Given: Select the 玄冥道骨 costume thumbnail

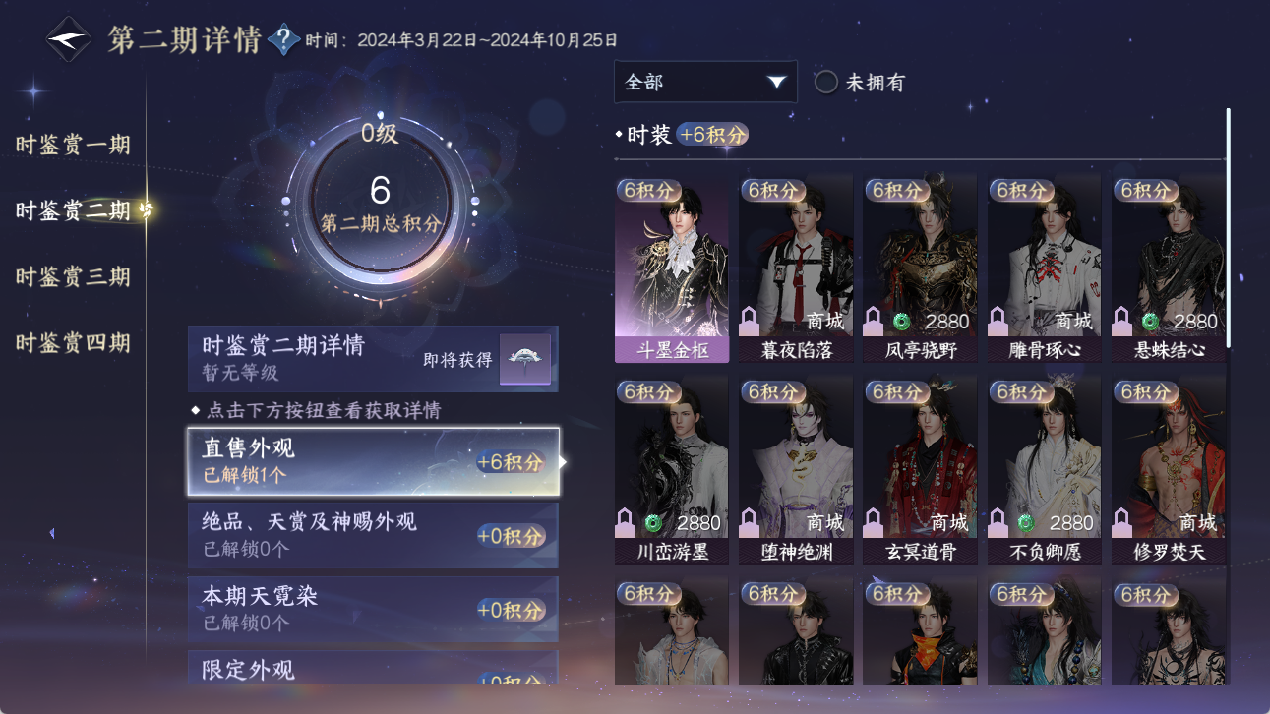Looking at the screenshot, I should click(920, 471).
